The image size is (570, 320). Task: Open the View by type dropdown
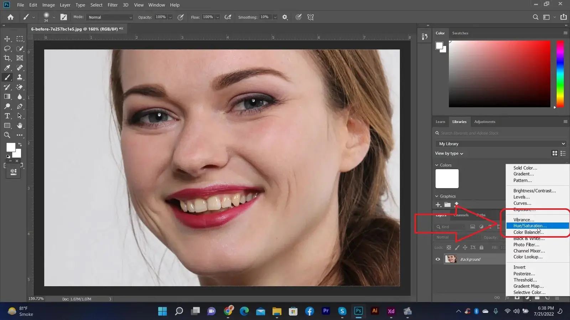pos(449,154)
